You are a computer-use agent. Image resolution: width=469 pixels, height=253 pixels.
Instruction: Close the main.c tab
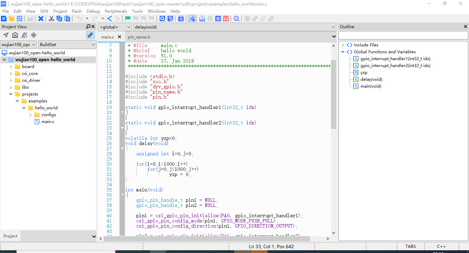(x=119, y=37)
